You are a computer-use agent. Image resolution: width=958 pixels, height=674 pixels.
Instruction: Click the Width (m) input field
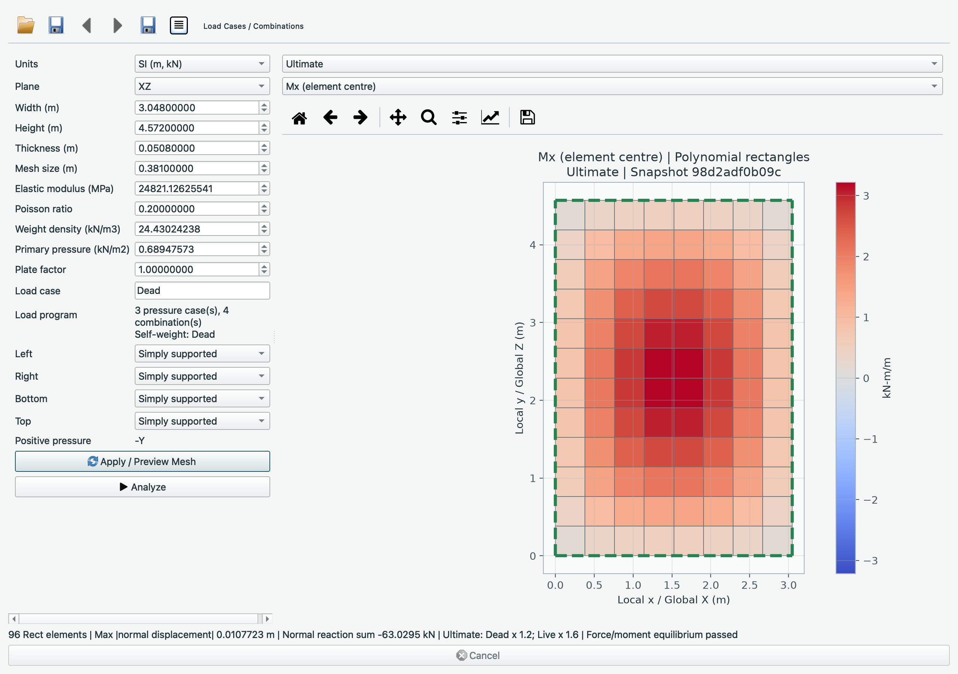click(x=197, y=108)
